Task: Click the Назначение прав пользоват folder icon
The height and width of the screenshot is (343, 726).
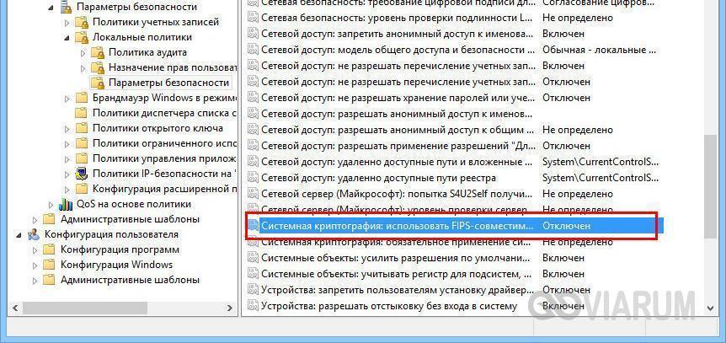Action: tap(98, 67)
